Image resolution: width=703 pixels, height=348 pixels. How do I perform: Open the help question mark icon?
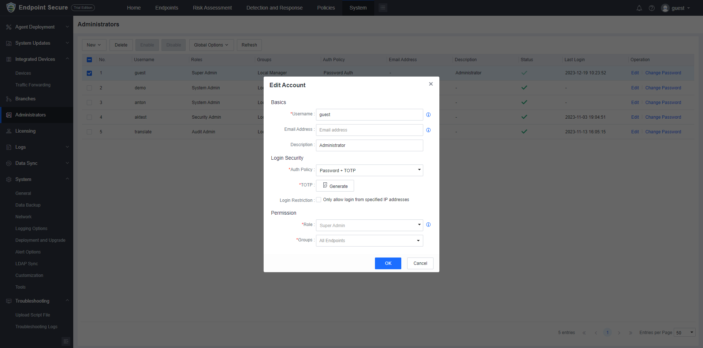pyautogui.click(x=652, y=8)
